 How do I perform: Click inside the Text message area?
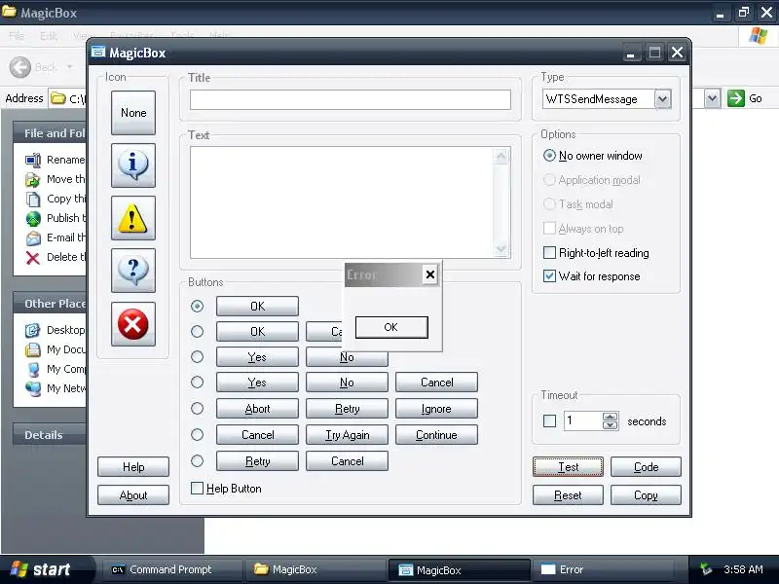pyautogui.click(x=342, y=202)
